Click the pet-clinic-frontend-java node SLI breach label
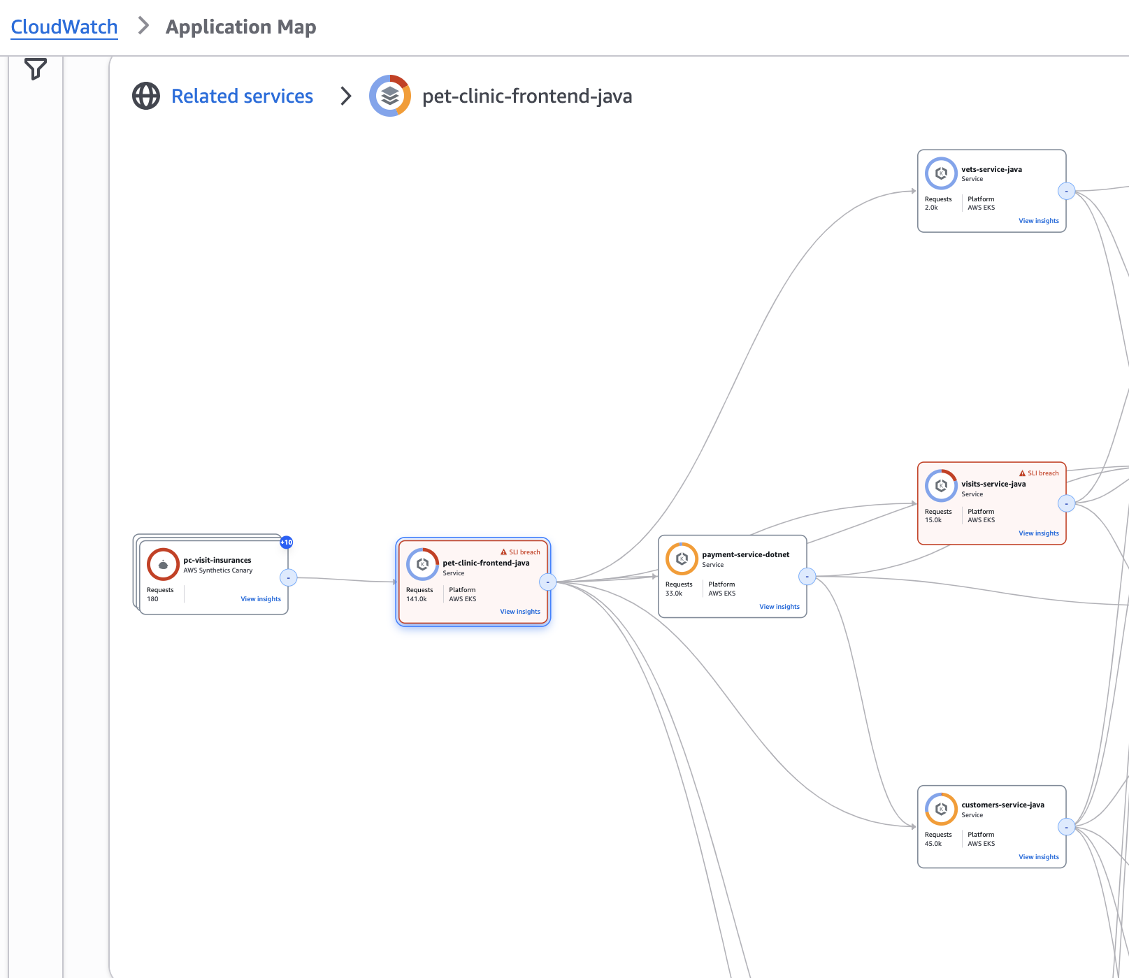1129x978 pixels. 521,552
